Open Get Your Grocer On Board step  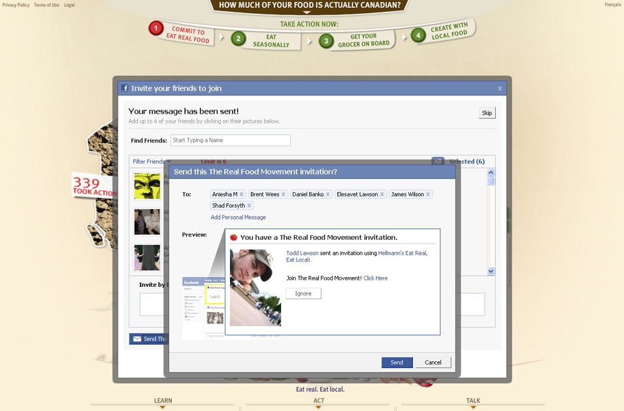[x=363, y=40]
